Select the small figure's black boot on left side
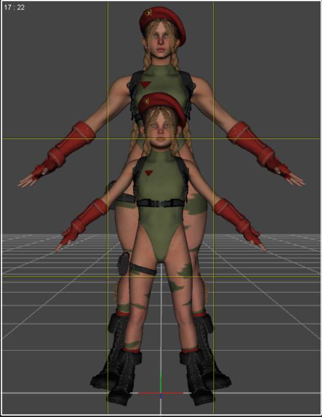Image resolution: width=322 pixels, height=417 pixels. 125,377
